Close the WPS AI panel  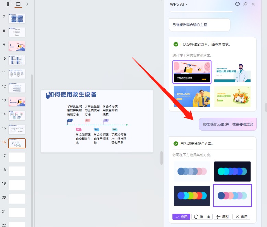[x=253, y=4]
